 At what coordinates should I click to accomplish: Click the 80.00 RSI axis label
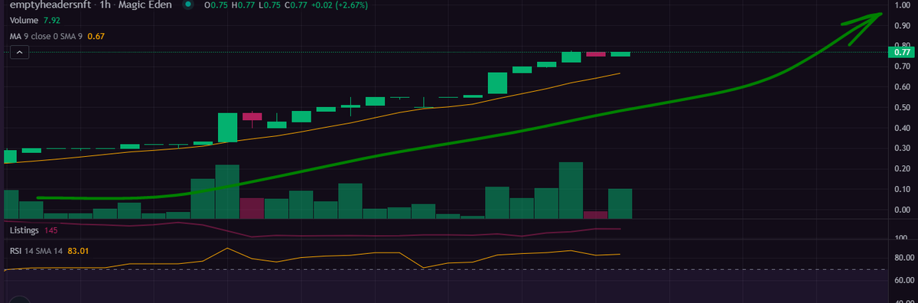pyautogui.click(x=904, y=258)
